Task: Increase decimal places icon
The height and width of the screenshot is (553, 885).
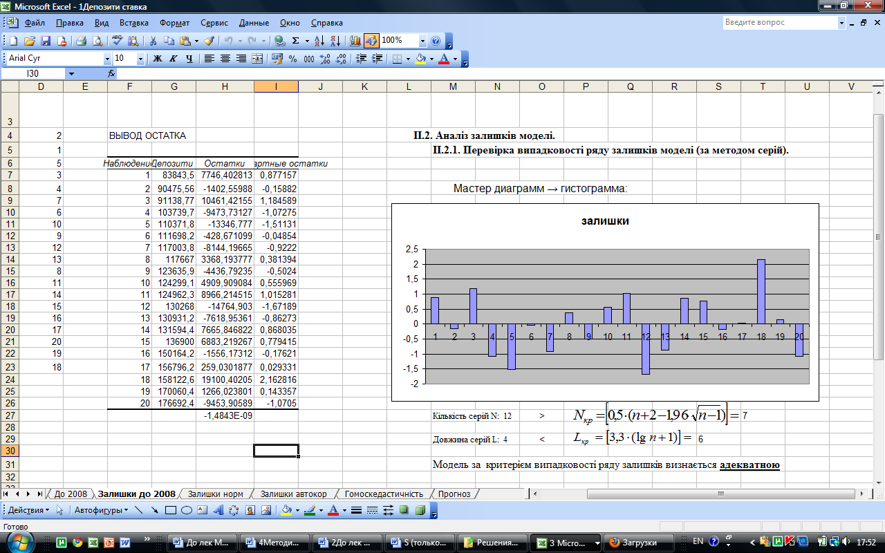Action: [x=325, y=59]
